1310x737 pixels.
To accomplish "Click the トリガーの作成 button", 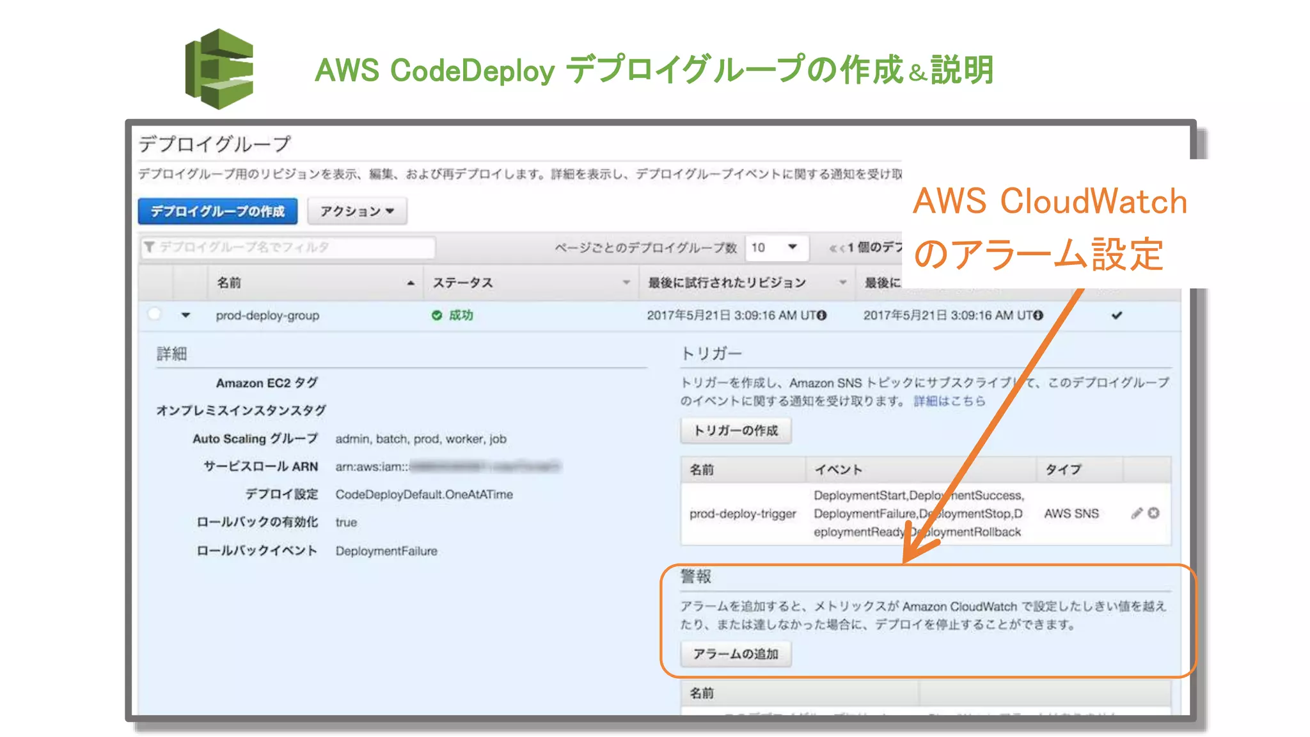I will [736, 431].
